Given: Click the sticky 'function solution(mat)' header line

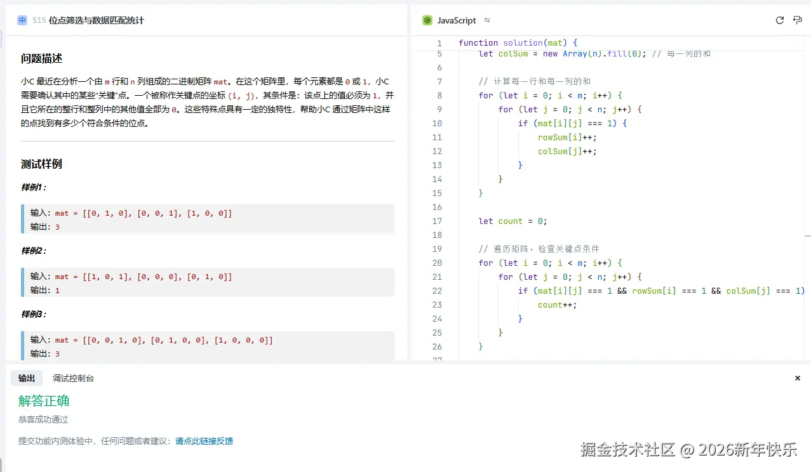Looking at the screenshot, I should (518, 43).
